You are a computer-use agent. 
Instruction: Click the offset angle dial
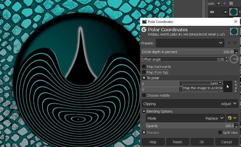pyautogui.click(x=234, y=59)
